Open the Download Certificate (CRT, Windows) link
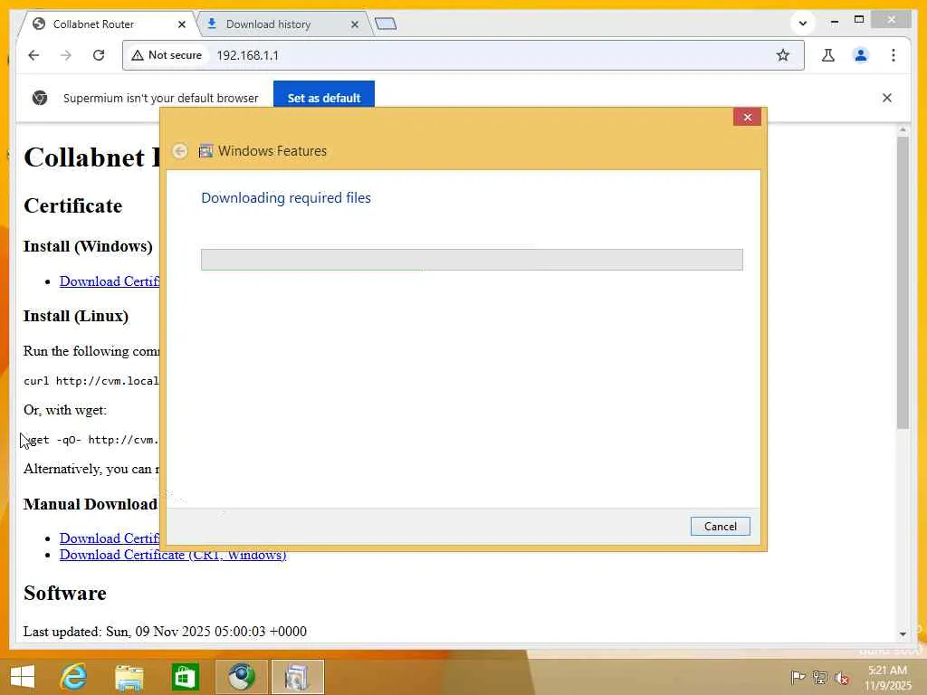Screen dimensions: 927x695 coord(173,555)
